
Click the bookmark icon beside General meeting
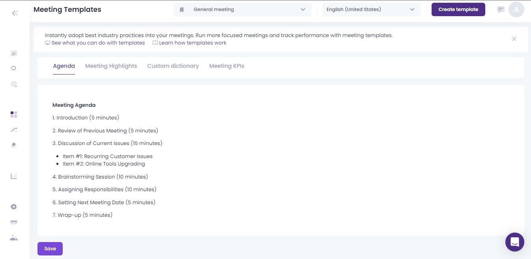tap(182, 9)
